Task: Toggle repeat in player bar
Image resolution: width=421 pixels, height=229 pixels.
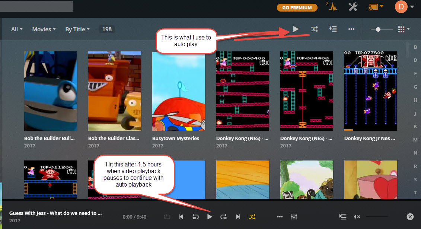Action: tap(167, 217)
